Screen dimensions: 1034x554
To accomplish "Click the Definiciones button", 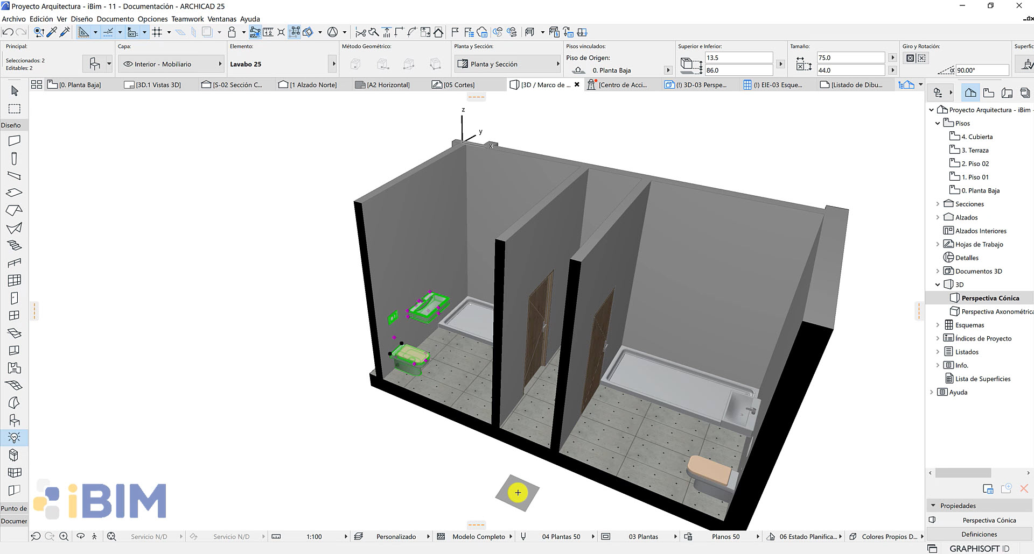I will click(979, 534).
